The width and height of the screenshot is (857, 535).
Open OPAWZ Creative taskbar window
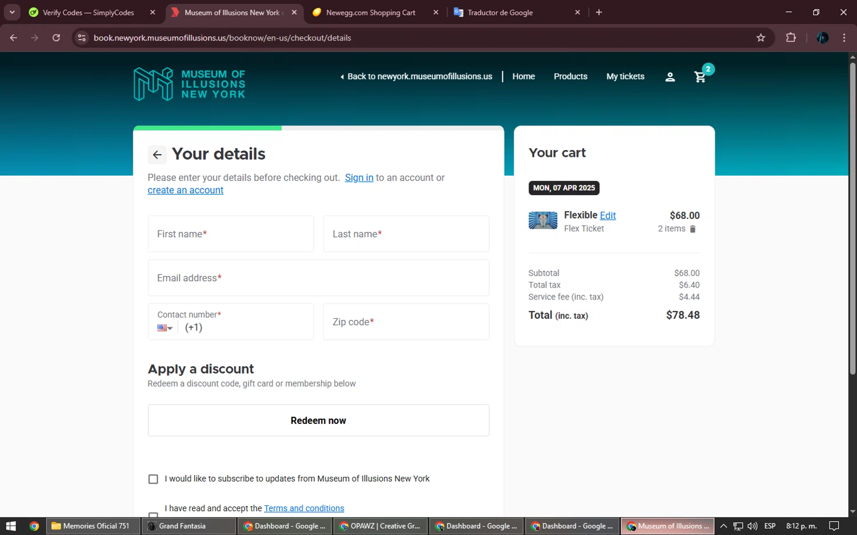coord(381,526)
